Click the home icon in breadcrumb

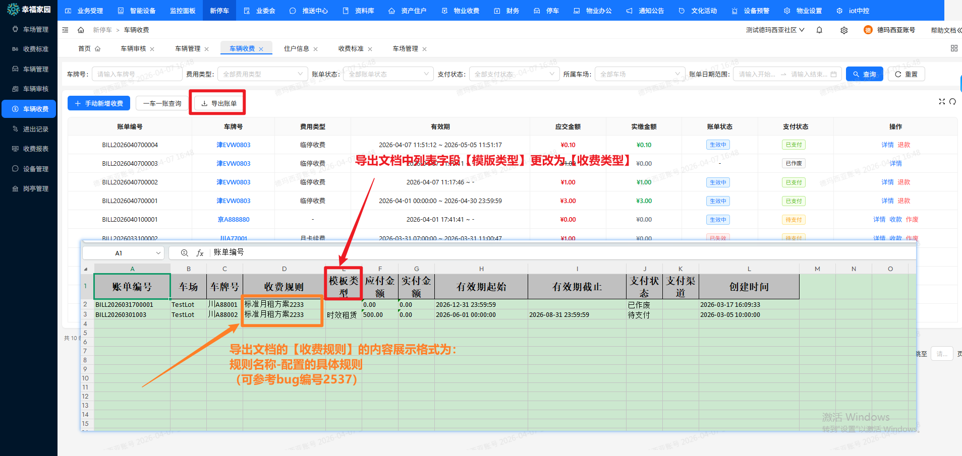coord(81,30)
